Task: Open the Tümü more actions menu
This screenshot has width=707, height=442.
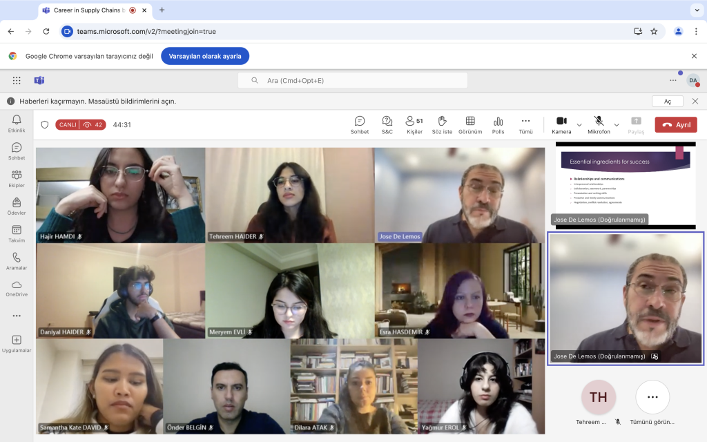Action: pyautogui.click(x=525, y=124)
